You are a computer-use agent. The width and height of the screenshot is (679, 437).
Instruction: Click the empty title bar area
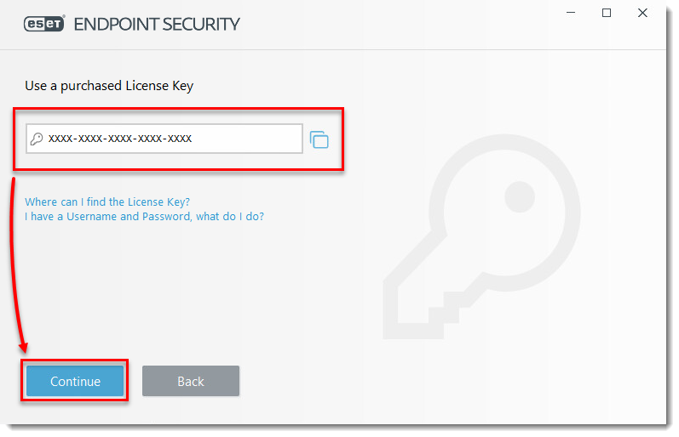pos(399,24)
